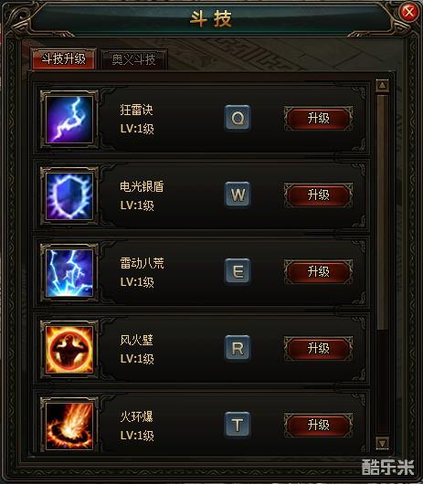This screenshot has width=423, height=484.
Task: Click the W hotkey slot for 电光银盾
Action: (x=238, y=195)
